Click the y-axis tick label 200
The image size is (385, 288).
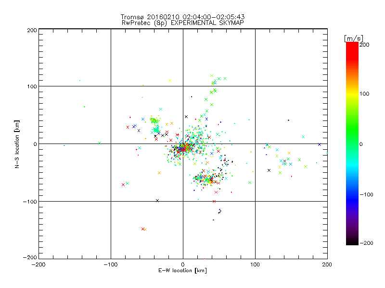32,30
